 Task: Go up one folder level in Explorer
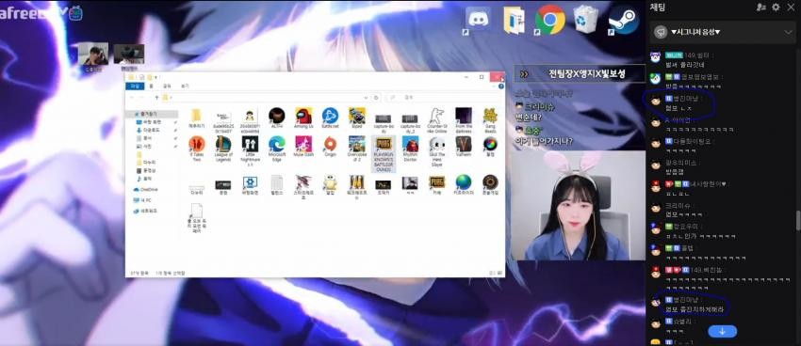click(156, 98)
